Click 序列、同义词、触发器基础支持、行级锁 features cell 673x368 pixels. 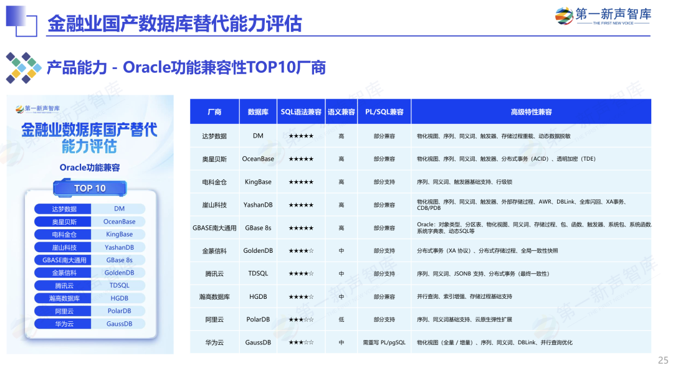click(532, 182)
